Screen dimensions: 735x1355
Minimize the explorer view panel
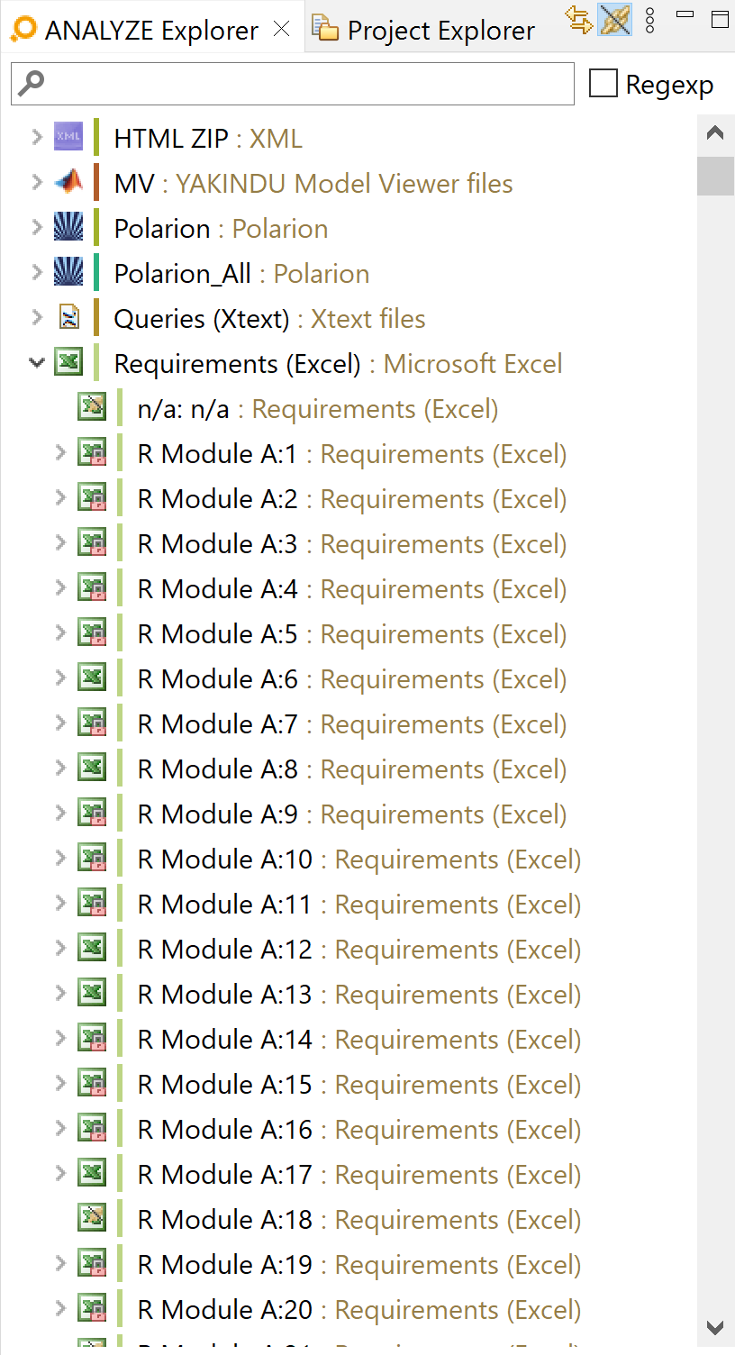[685, 14]
